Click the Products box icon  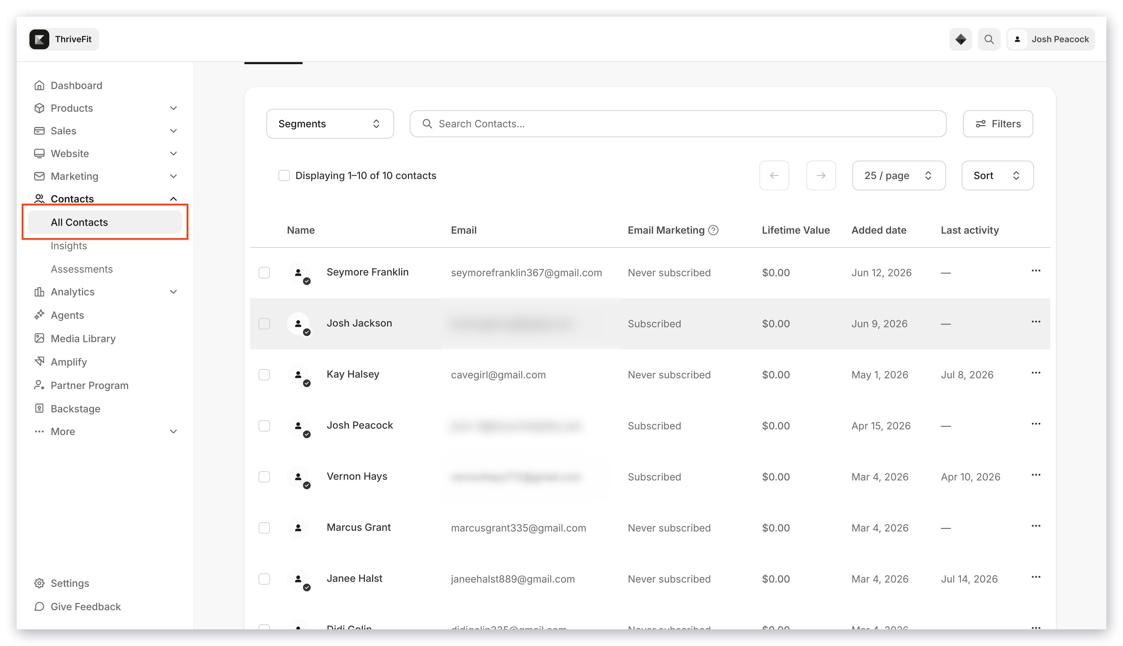39,108
